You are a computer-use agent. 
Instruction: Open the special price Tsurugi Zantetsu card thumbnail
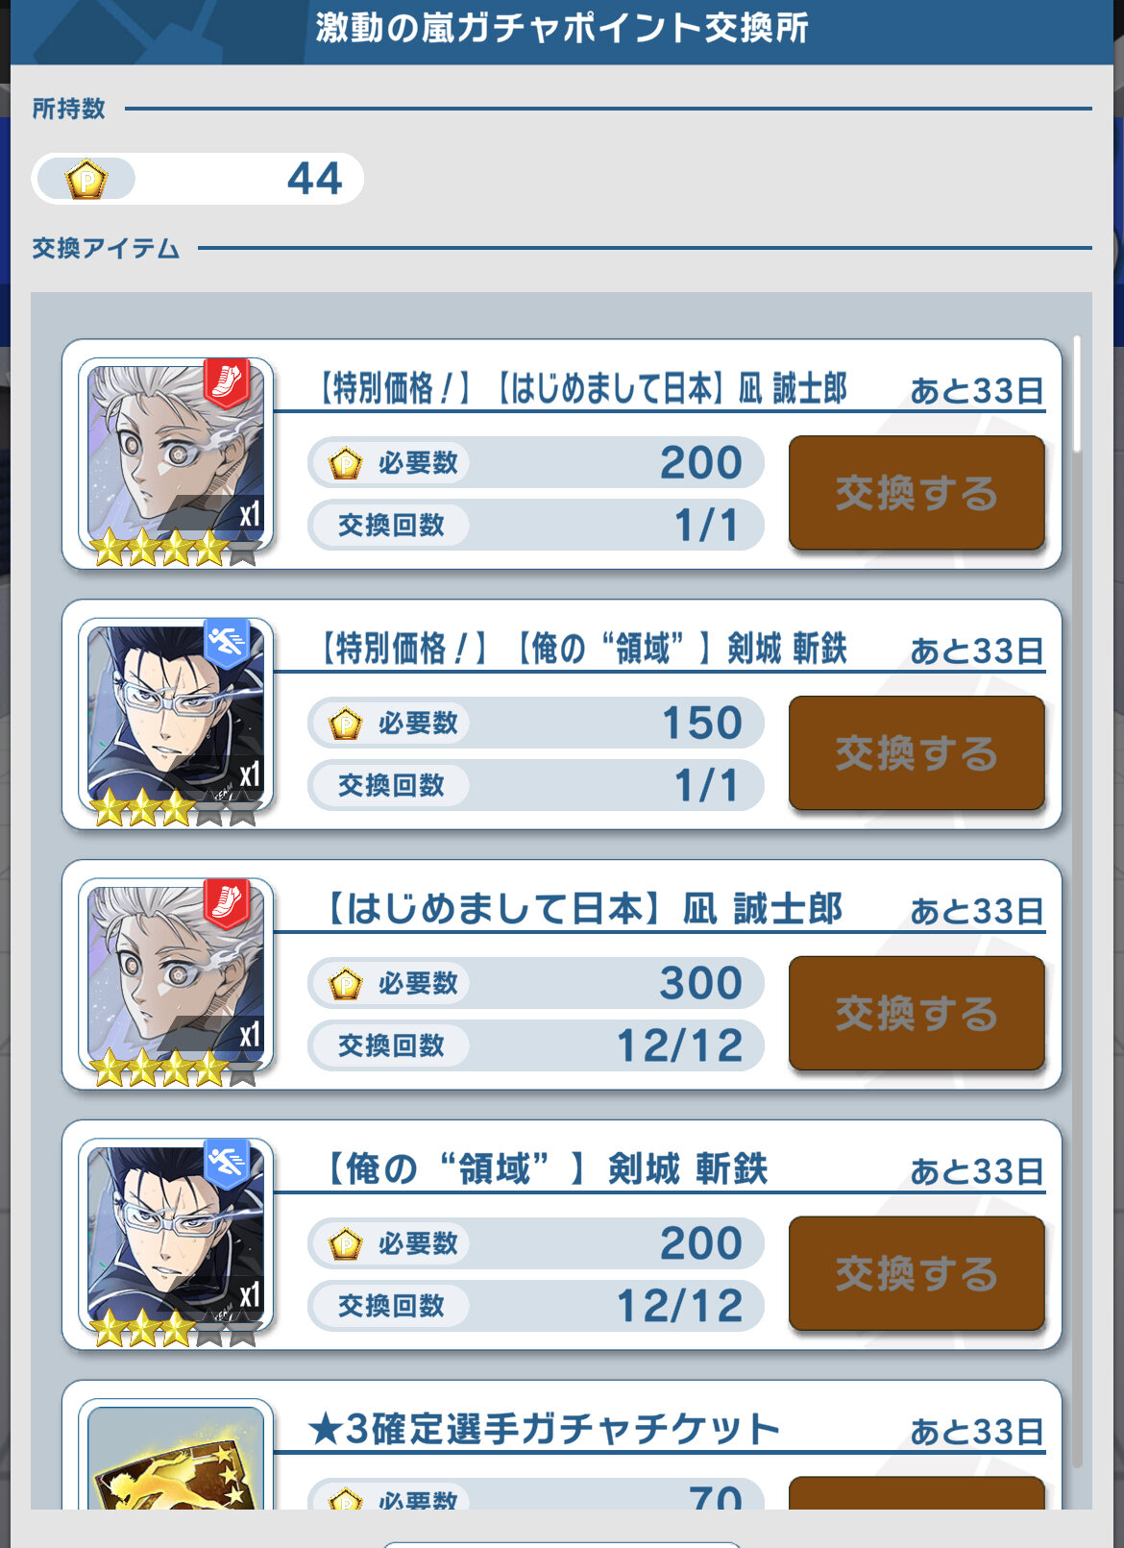[x=176, y=716]
